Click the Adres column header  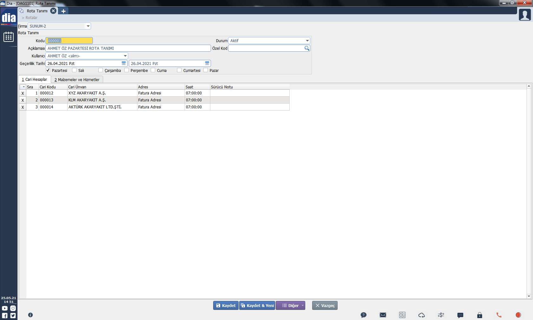pyautogui.click(x=161, y=87)
